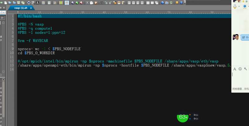
Task: Open the left panel dropdown arrow
Action: coord(3,13)
